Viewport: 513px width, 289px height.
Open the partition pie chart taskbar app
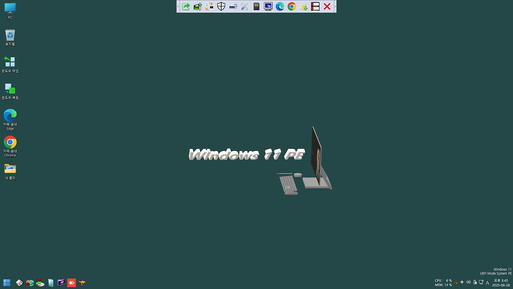(x=30, y=283)
